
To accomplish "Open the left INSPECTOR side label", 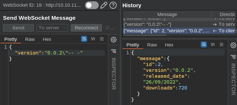I will (114, 73).
